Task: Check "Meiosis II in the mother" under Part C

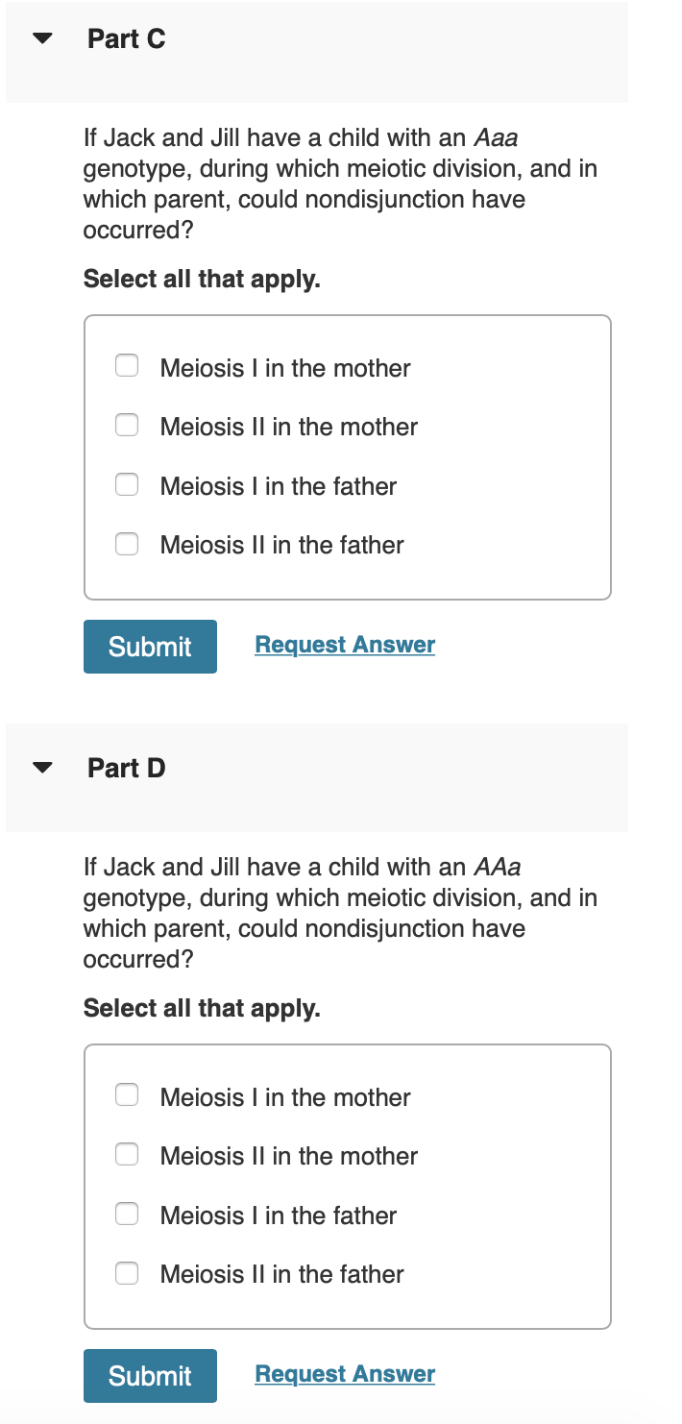Action: tap(126, 425)
